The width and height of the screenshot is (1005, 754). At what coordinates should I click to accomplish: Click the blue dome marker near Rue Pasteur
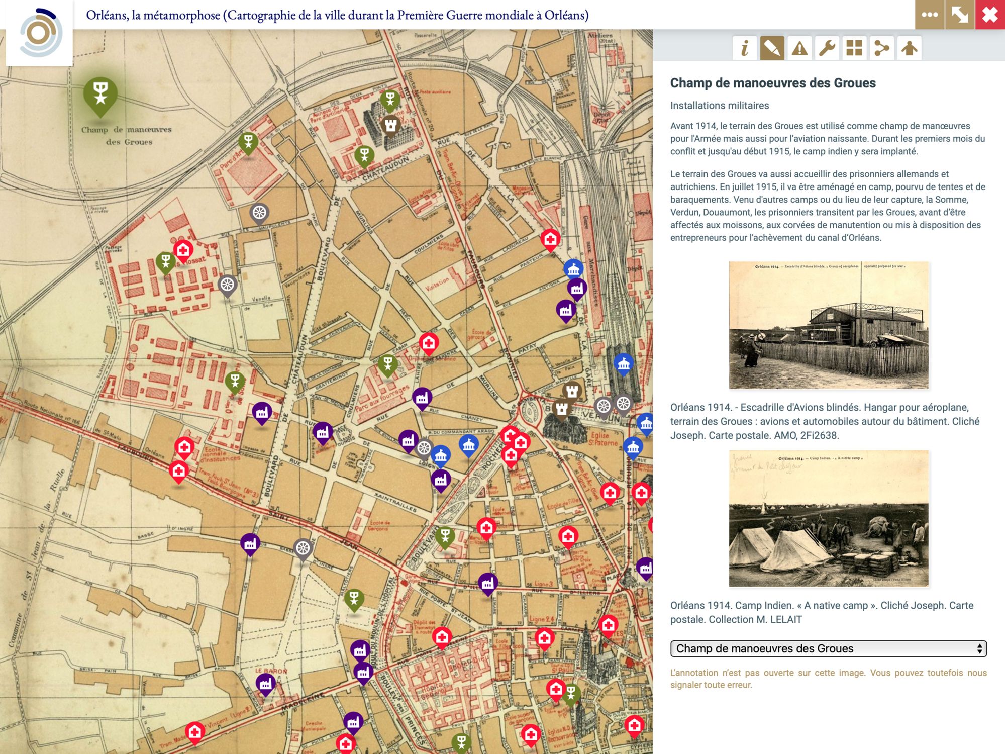pyautogui.click(x=573, y=269)
